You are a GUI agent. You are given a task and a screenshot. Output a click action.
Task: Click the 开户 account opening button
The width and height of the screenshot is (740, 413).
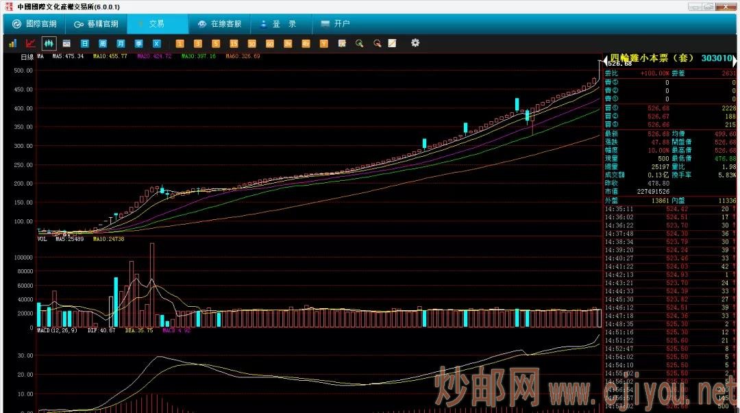(335, 24)
